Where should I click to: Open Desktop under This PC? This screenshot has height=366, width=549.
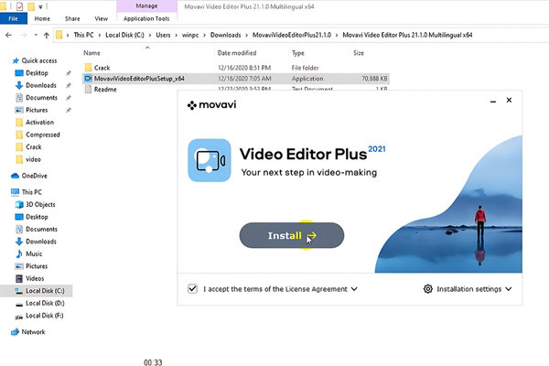tap(37, 217)
